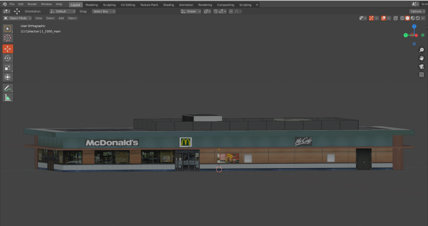Open the Object Mode dropdown
Screen dimensions: 428x226
[18, 18]
